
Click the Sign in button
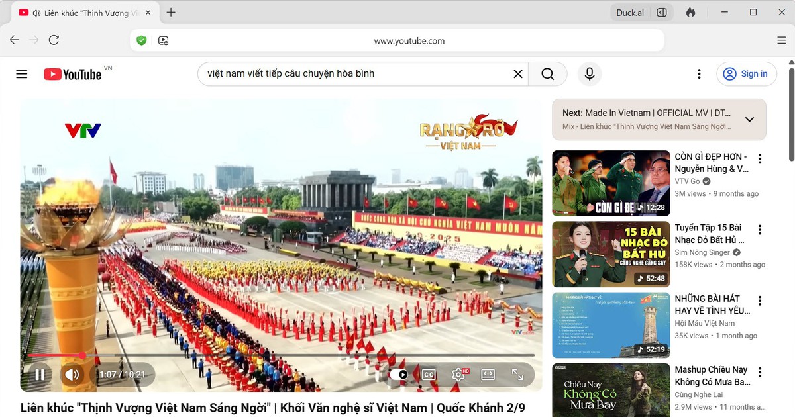746,74
